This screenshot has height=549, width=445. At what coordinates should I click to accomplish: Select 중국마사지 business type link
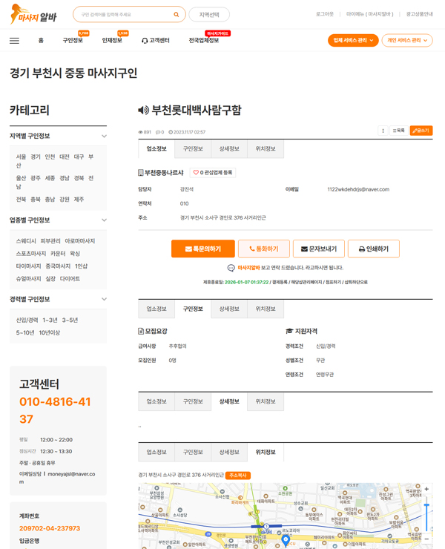coord(58,266)
